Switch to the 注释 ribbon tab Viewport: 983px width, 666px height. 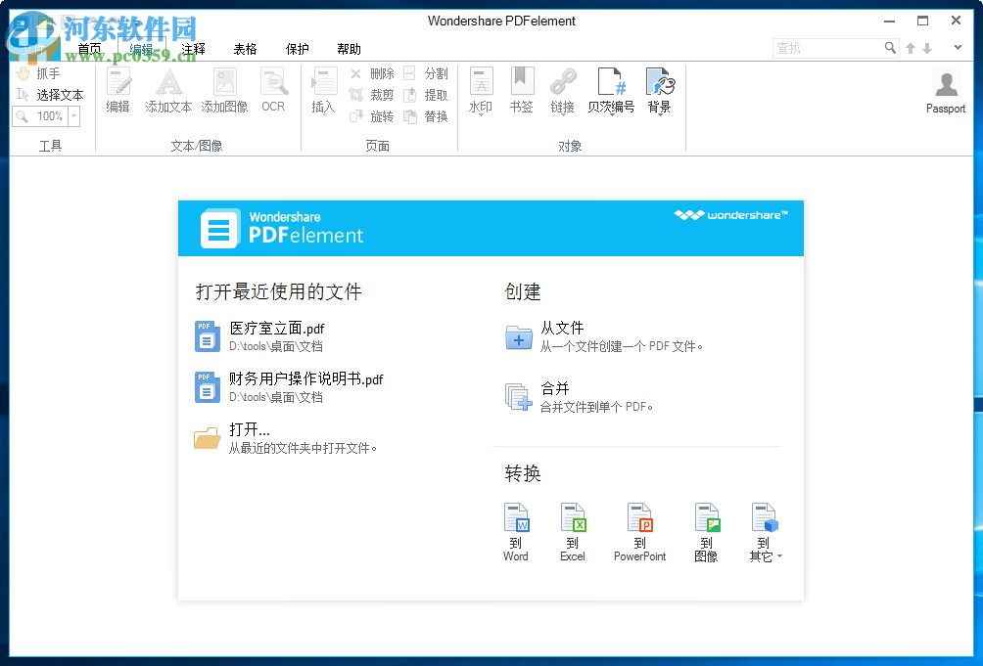pyautogui.click(x=192, y=48)
